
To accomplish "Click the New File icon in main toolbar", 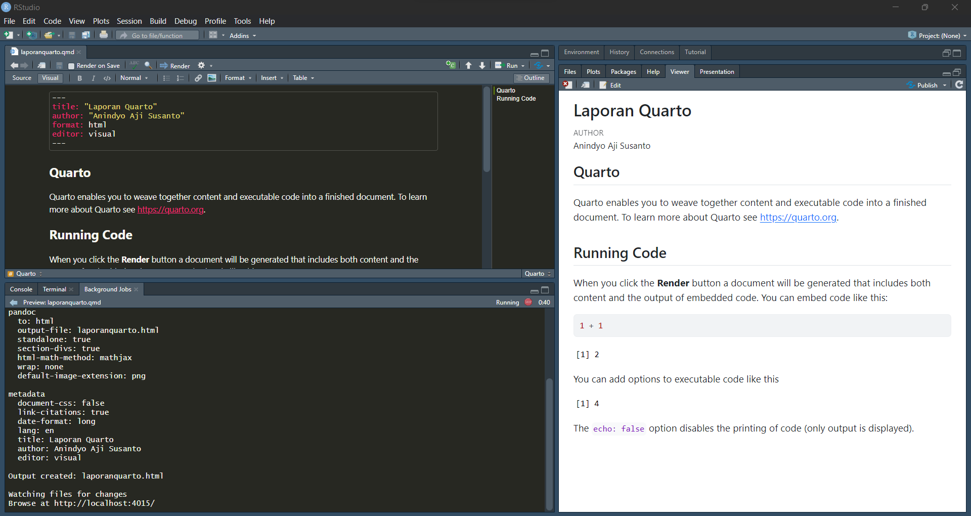I will [9, 35].
